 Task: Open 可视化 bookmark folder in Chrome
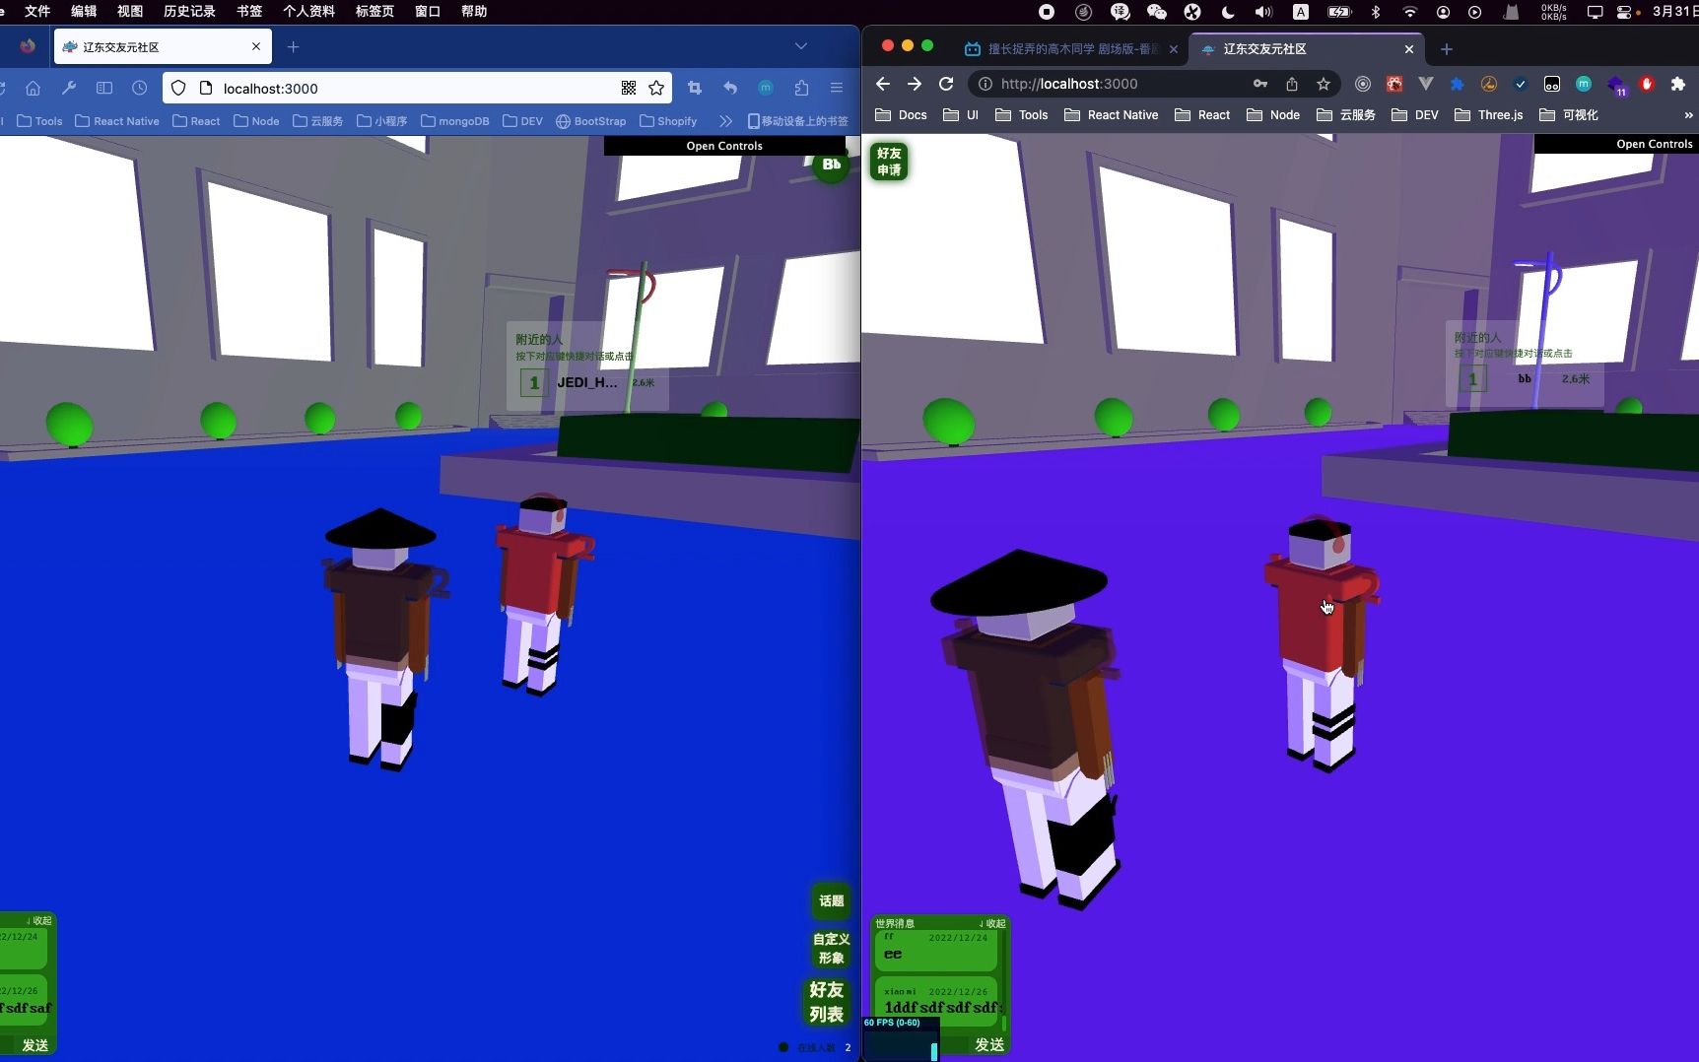(x=1569, y=115)
